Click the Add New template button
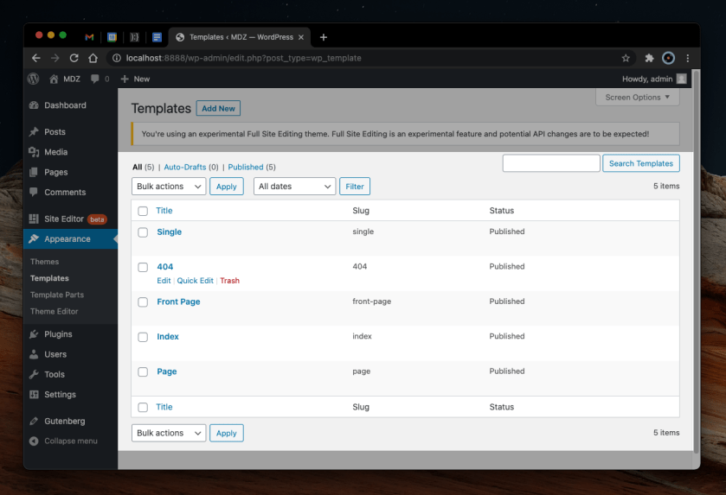Screen dimensions: 726x495 (x=218, y=109)
